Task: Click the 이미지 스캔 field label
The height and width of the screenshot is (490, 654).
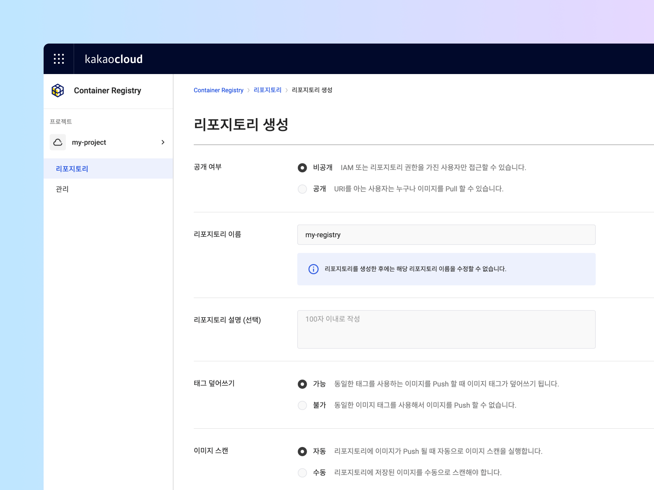Action: click(211, 451)
